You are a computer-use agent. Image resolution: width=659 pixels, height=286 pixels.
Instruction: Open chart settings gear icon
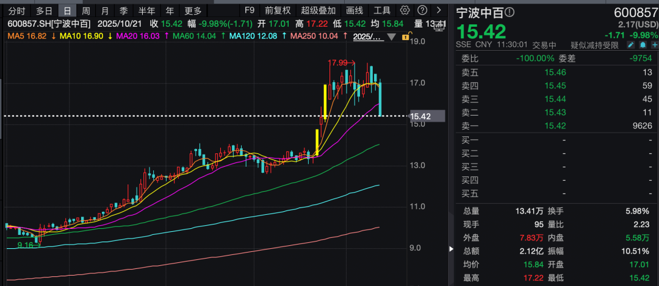[x=405, y=10]
